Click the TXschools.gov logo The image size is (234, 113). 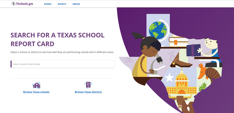click(22, 4)
